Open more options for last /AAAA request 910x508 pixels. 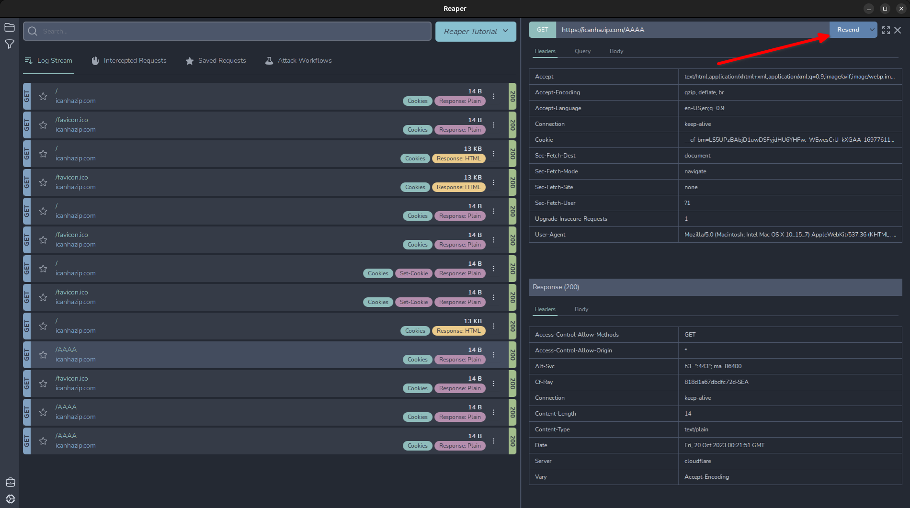pyautogui.click(x=493, y=441)
